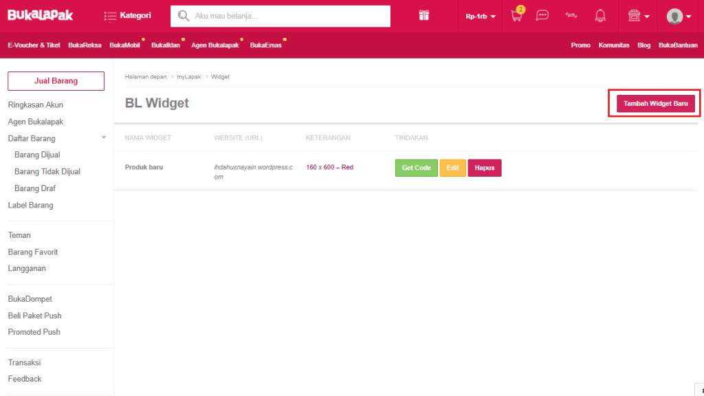This screenshot has height=396, width=704.
Task: Open BukaIklan link
Action: pos(166,45)
